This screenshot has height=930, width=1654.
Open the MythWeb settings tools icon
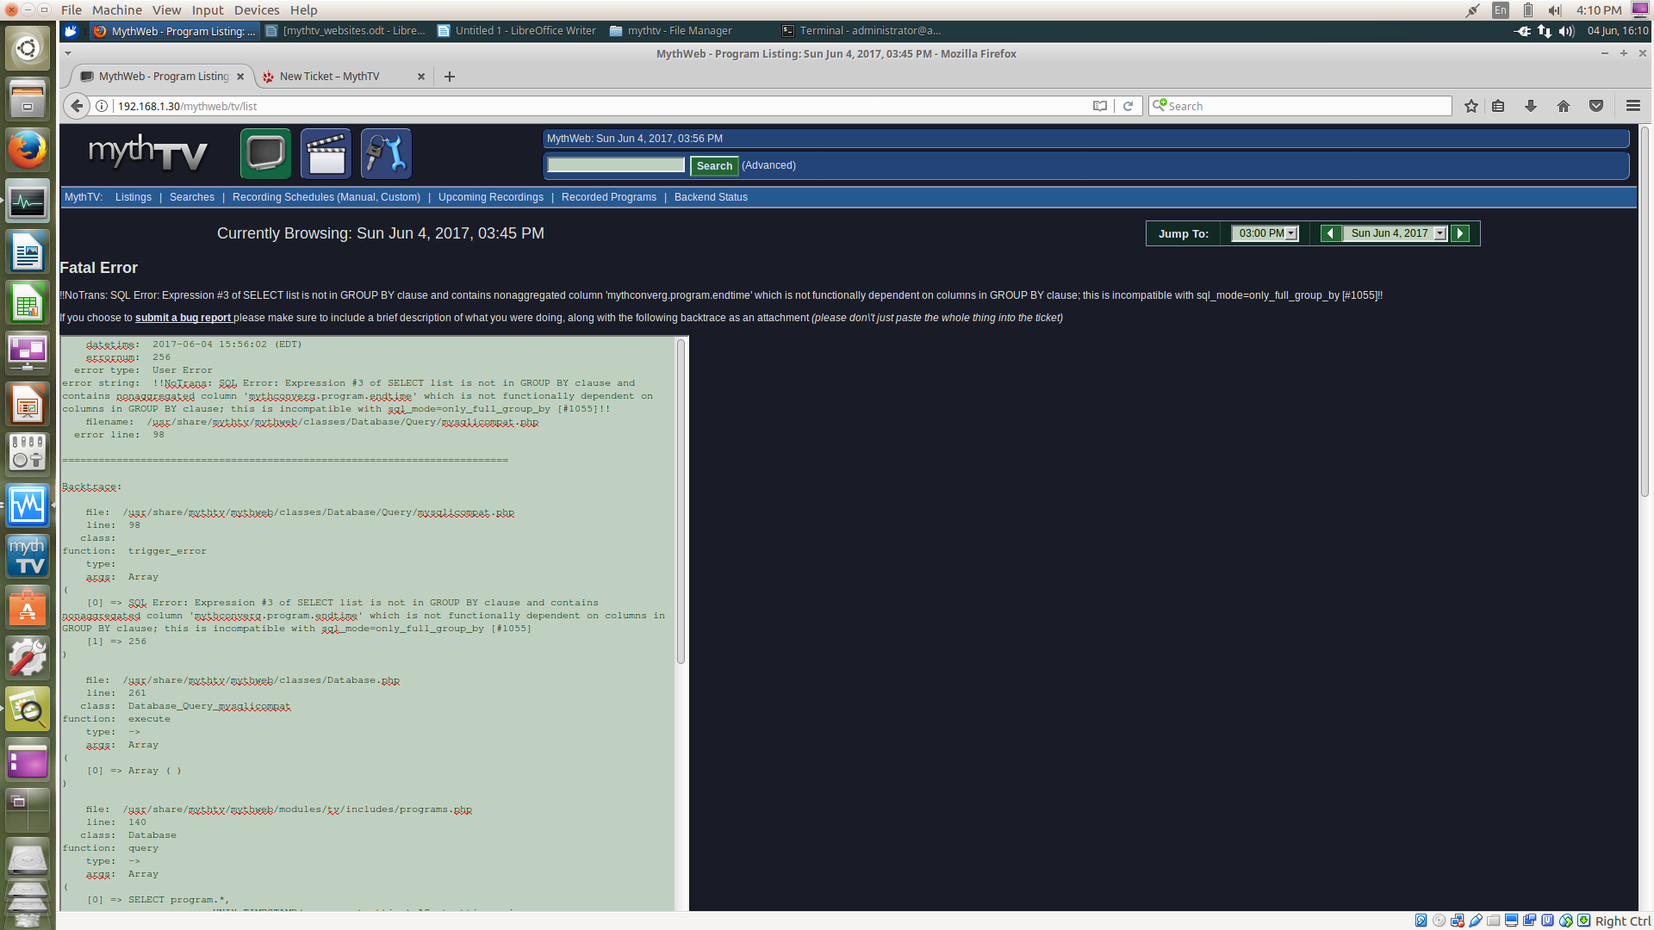(385, 154)
